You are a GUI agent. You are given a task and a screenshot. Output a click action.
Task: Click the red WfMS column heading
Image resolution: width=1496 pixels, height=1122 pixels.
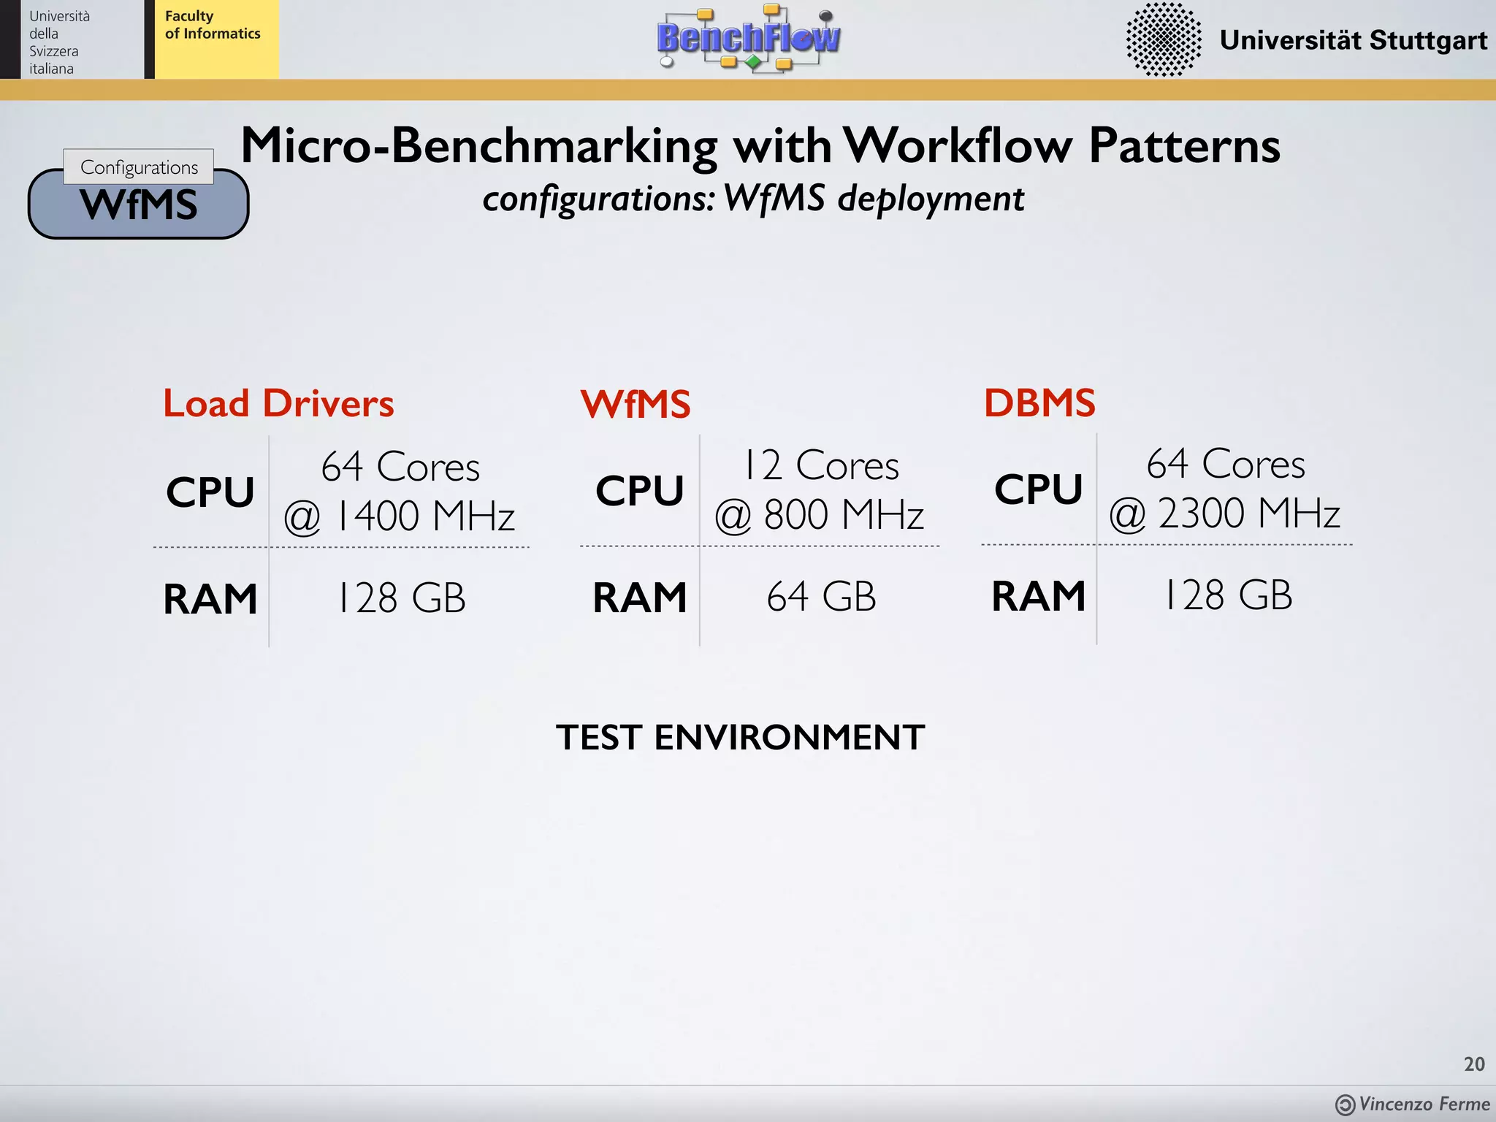(x=636, y=404)
